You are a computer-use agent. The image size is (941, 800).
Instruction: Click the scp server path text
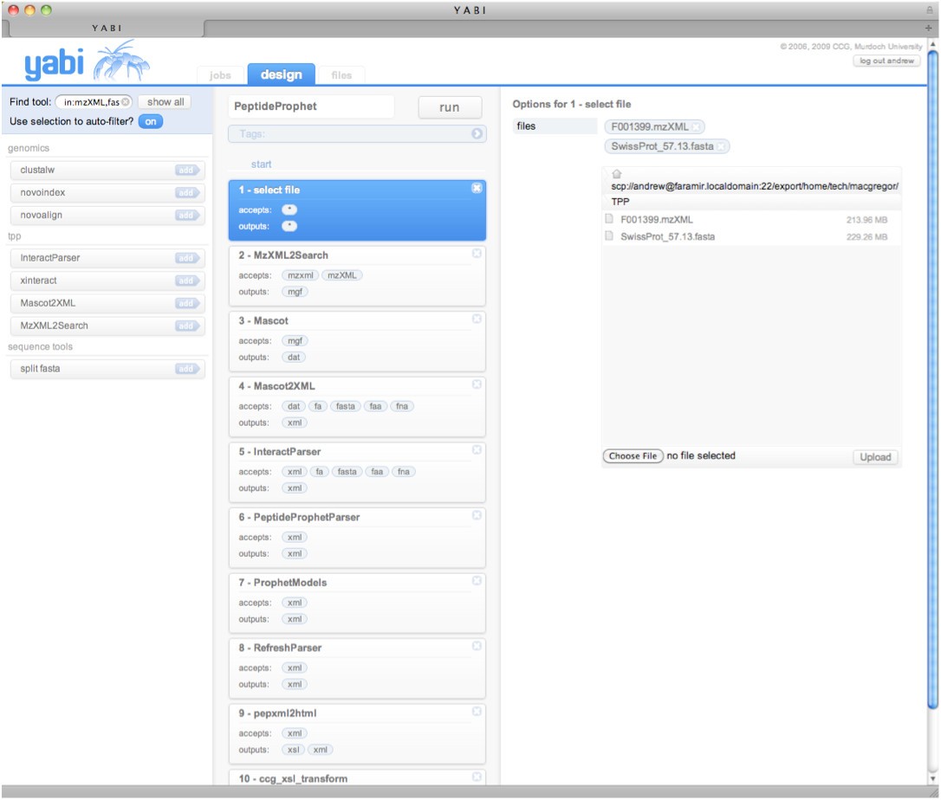coord(755,186)
